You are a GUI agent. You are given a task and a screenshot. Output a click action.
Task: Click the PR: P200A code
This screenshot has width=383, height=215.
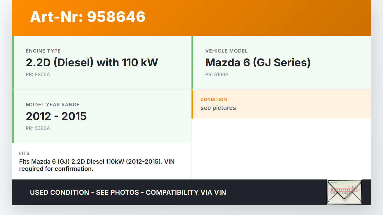[x=38, y=75]
